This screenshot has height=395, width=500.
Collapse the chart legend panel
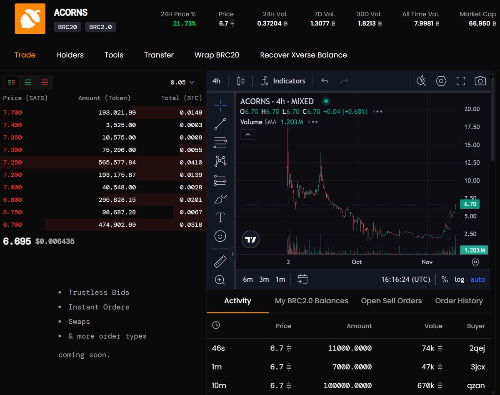[x=247, y=134]
